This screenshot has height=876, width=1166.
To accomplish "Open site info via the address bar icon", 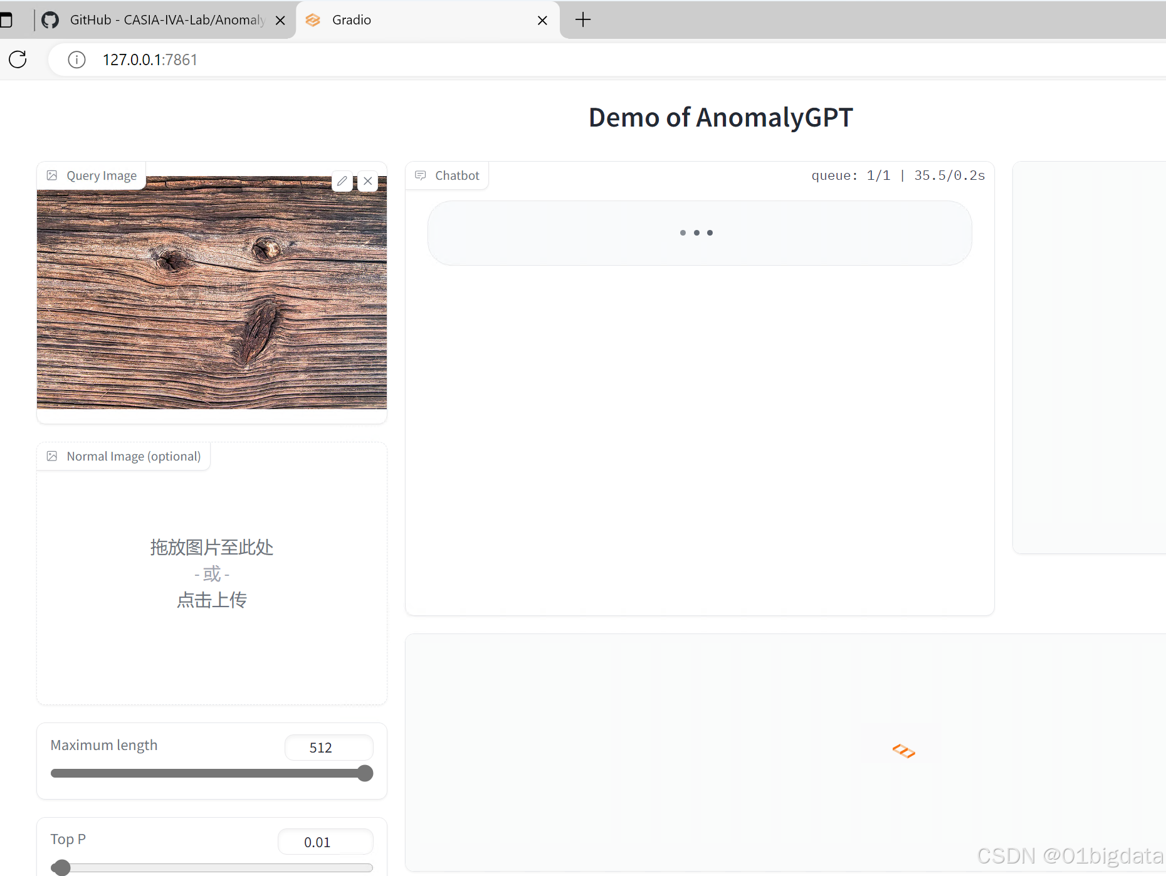I will pos(76,60).
